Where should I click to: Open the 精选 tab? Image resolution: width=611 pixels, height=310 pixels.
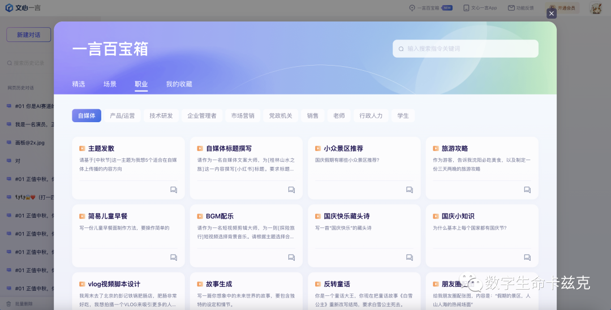coord(78,84)
